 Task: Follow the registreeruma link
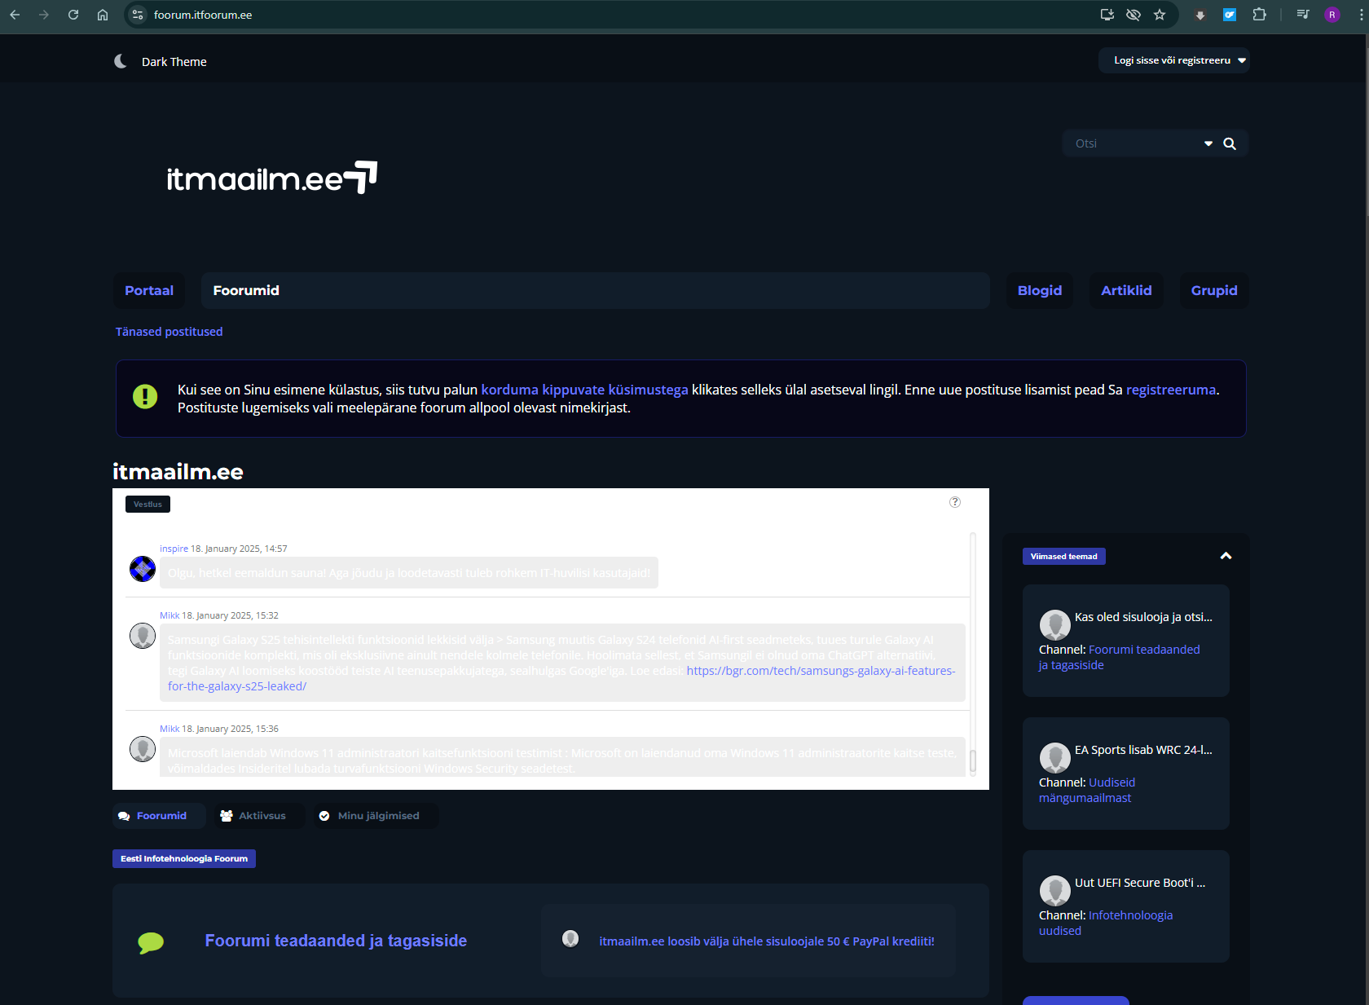(1171, 390)
